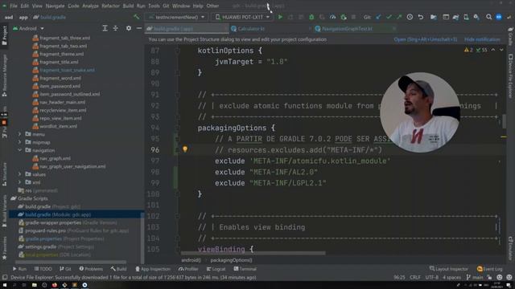515x289 pixels.
Task: Click the packagingOptions breadcrumb
Action: pyautogui.click(x=231, y=260)
